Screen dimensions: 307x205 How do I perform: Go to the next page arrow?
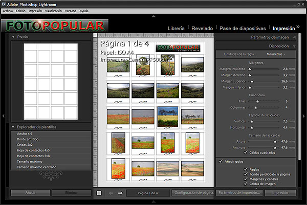(120, 193)
